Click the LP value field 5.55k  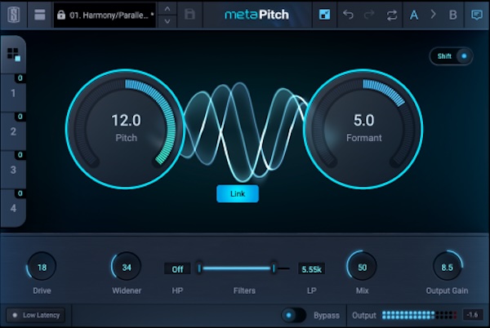312,268
